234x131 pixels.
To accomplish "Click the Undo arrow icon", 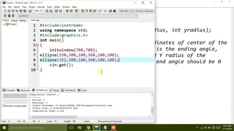I will tap(37, 11).
